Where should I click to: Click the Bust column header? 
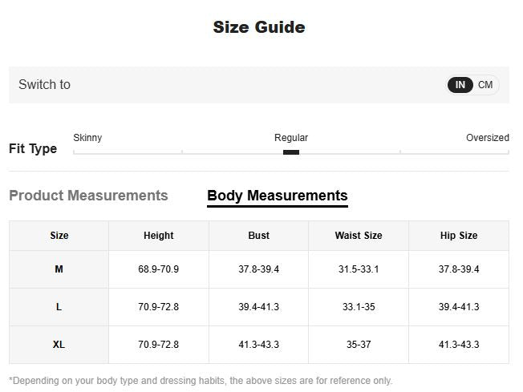point(258,236)
